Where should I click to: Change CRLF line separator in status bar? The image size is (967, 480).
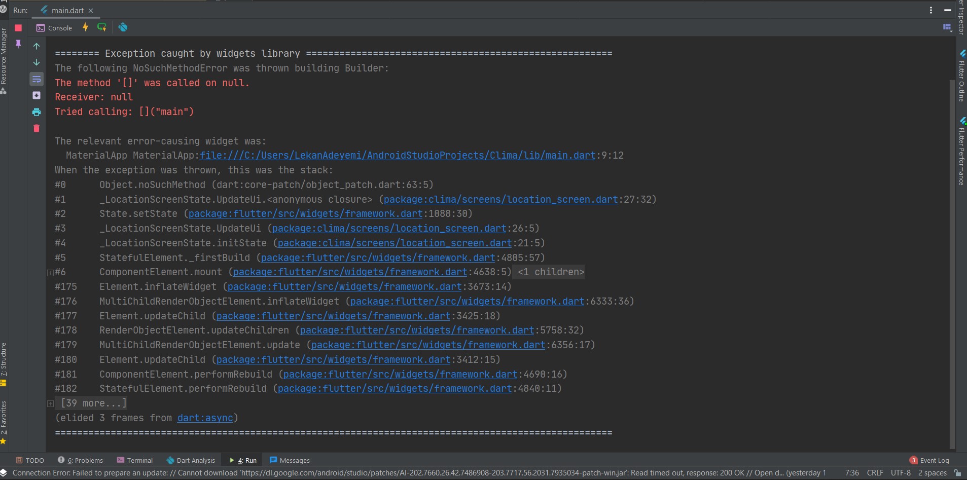pos(875,473)
